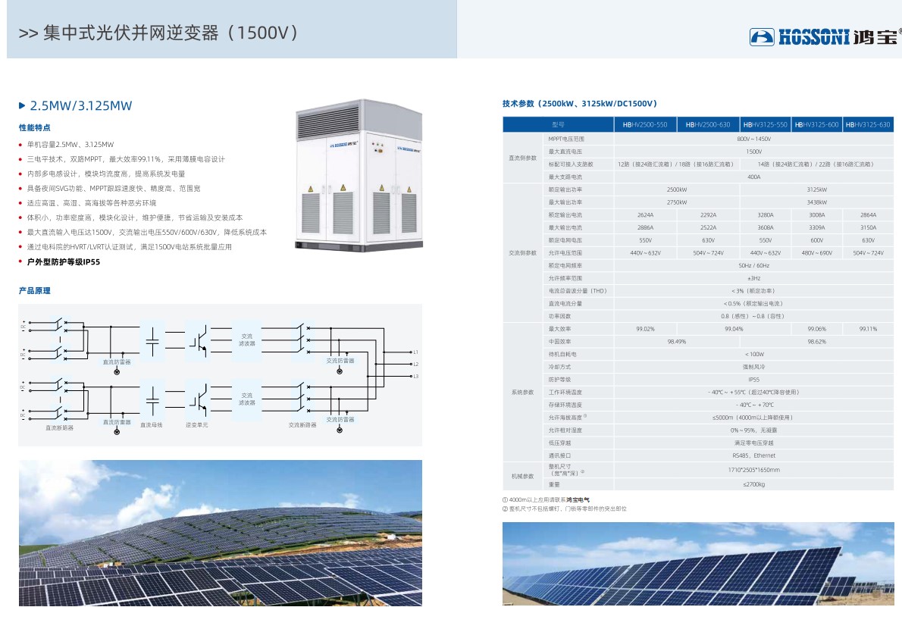Click the 性能特点 section heading

(x=35, y=127)
